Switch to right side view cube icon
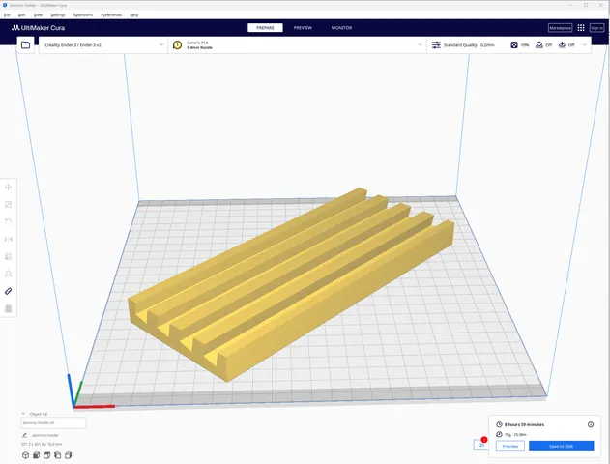This screenshot has width=610, height=464. click(x=68, y=455)
